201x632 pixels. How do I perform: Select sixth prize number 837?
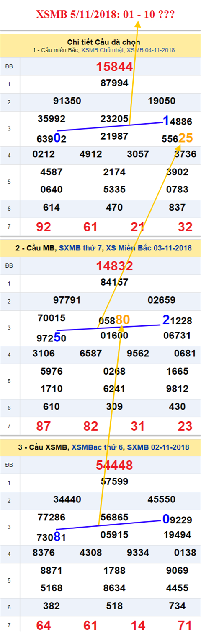click(177, 207)
